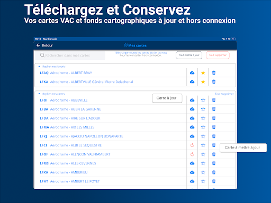Focus the Rechercher dans mes cartes field

tap(70, 56)
